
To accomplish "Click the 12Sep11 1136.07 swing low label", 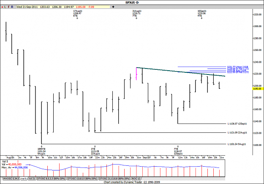I will pos(178,151).
